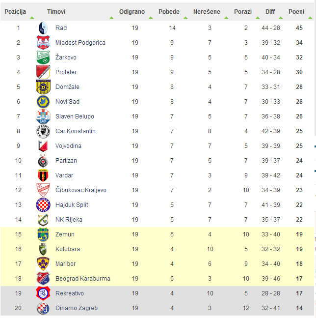Select Hajduk Split checkered crest
The image size is (316, 318).
[x=43, y=205]
